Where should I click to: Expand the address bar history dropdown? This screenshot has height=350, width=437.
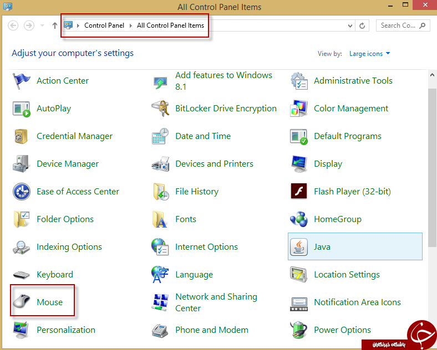(350, 26)
